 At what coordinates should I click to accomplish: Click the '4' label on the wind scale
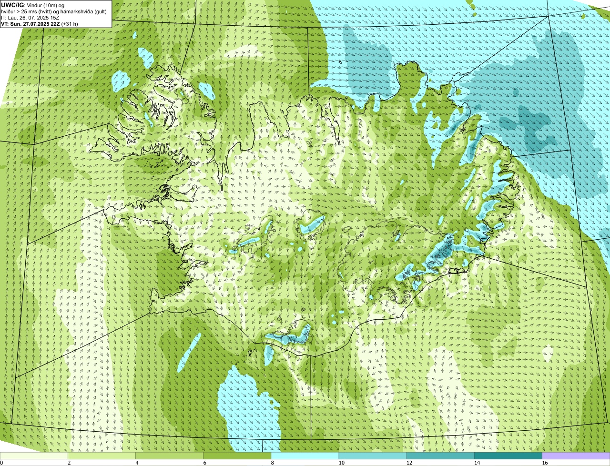coord(137,463)
